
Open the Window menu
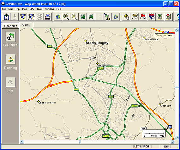pyautogui.click(x=49, y=9)
